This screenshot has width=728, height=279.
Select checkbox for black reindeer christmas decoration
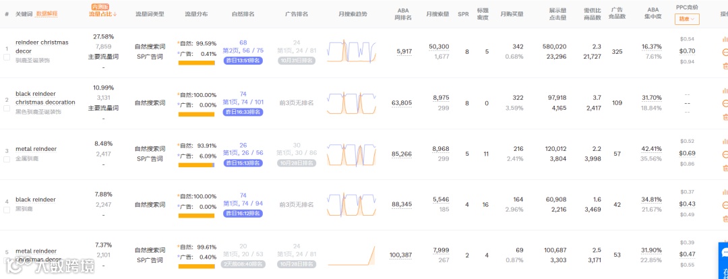(x=7, y=110)
